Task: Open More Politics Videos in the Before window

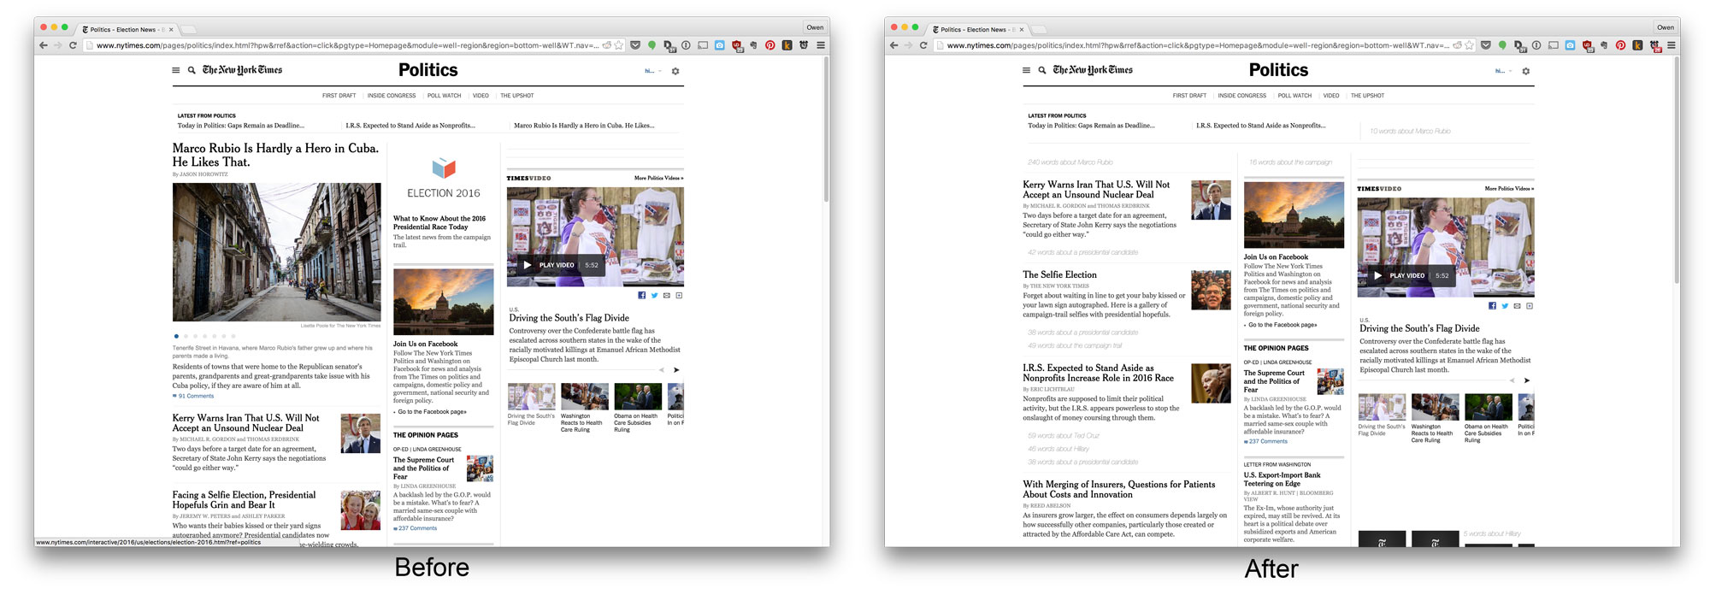Action: (x=658, y=178)
